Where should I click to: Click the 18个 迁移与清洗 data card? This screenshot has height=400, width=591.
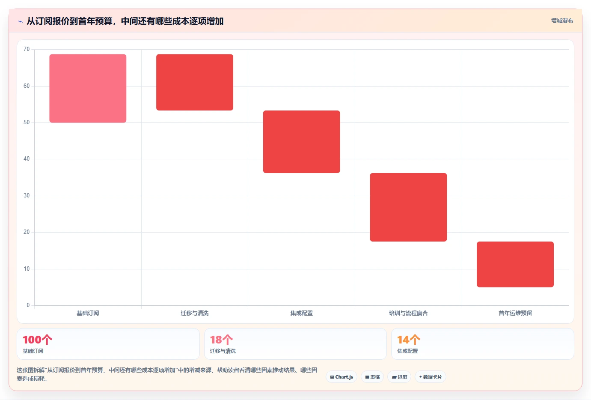(295, 344)
